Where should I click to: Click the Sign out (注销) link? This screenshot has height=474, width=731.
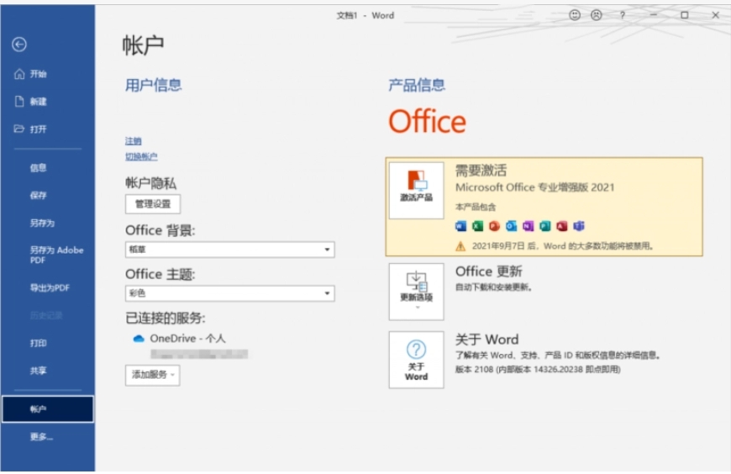[134, 141]
